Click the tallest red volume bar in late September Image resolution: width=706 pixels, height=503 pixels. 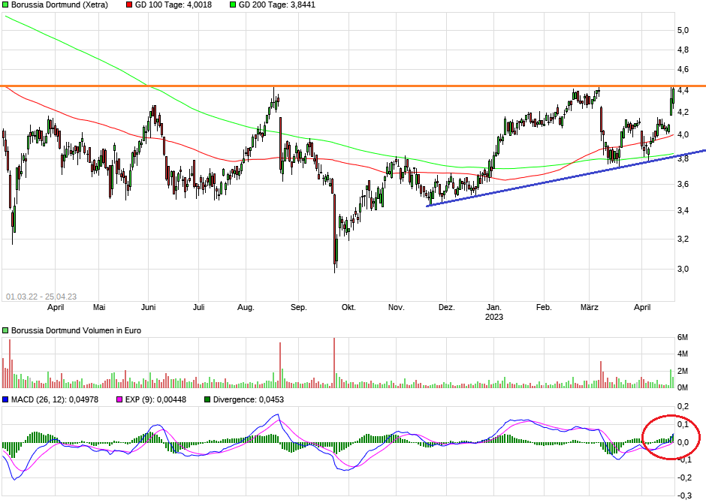(x=334, y=363)
